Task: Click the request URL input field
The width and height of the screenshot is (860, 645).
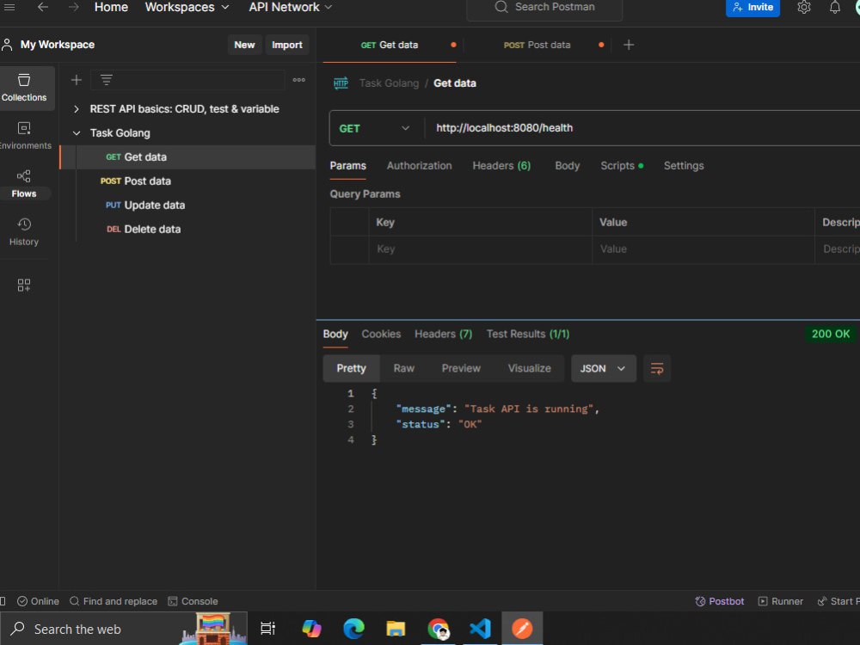Action: coord(642,128)
